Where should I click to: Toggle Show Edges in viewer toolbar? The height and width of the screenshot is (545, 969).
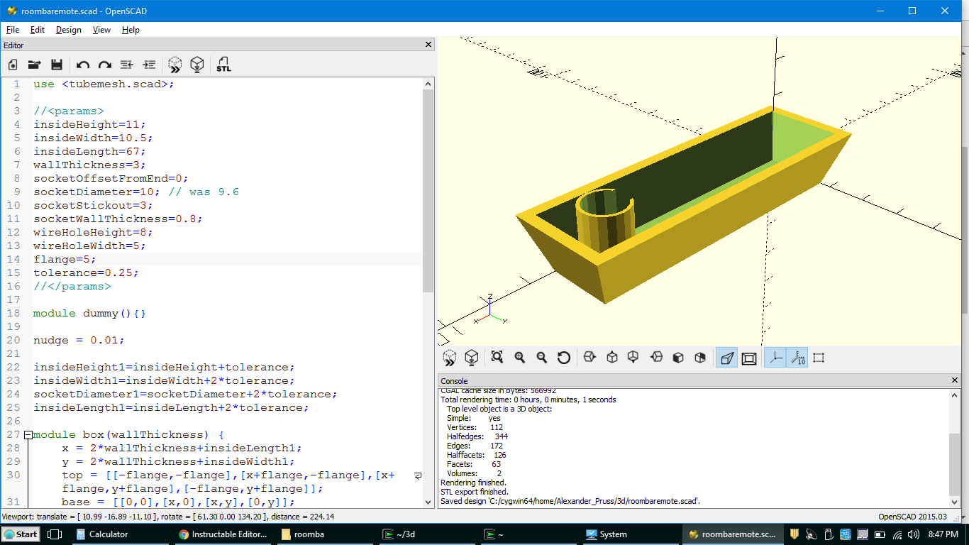point(819,358)
